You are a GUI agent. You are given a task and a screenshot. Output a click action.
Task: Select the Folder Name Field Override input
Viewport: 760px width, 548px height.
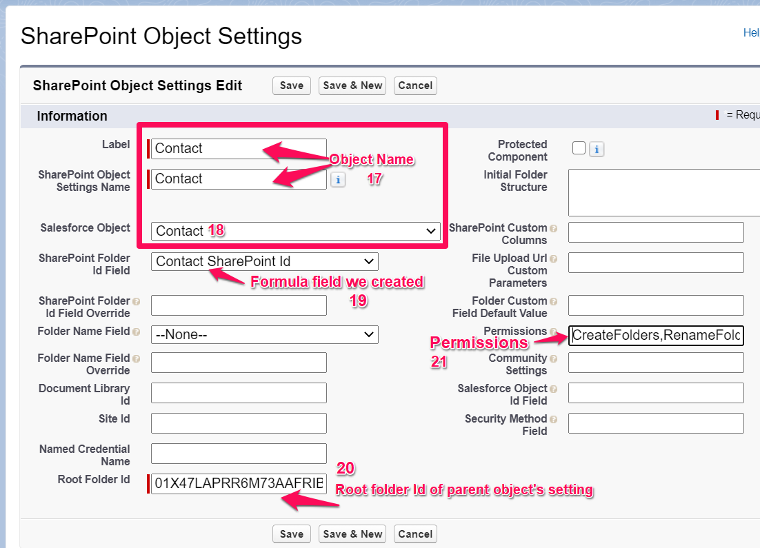239,363
